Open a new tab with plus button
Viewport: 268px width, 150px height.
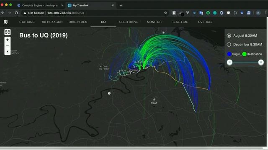point(121,5)
